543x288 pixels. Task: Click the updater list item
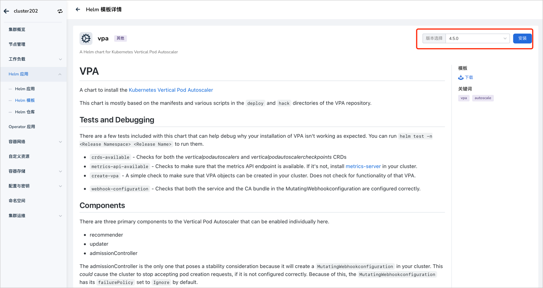click(99, 244)
